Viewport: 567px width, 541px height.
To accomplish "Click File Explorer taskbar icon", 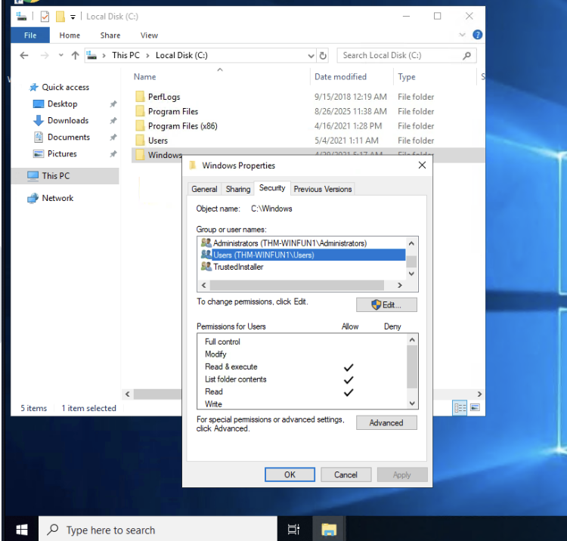I will point(329,530).
